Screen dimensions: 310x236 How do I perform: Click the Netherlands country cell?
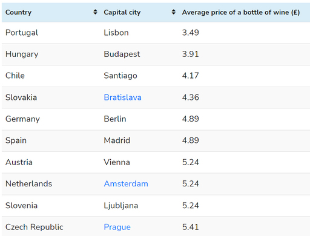28,184
